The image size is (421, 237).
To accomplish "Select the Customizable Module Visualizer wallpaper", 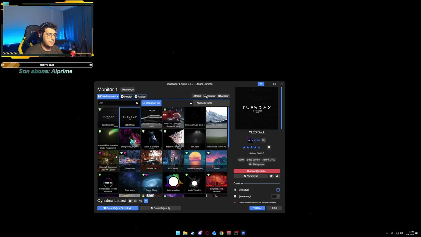I will (x=108, y=182).
